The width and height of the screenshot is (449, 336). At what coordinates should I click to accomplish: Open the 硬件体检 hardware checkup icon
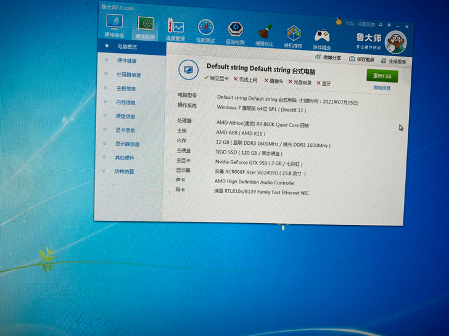click(x=114, y=25)
